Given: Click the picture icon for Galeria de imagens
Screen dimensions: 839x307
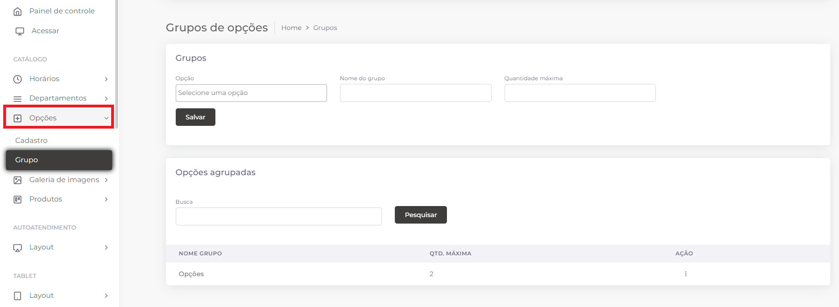Looking at the screenshot, I should (18, 180).
